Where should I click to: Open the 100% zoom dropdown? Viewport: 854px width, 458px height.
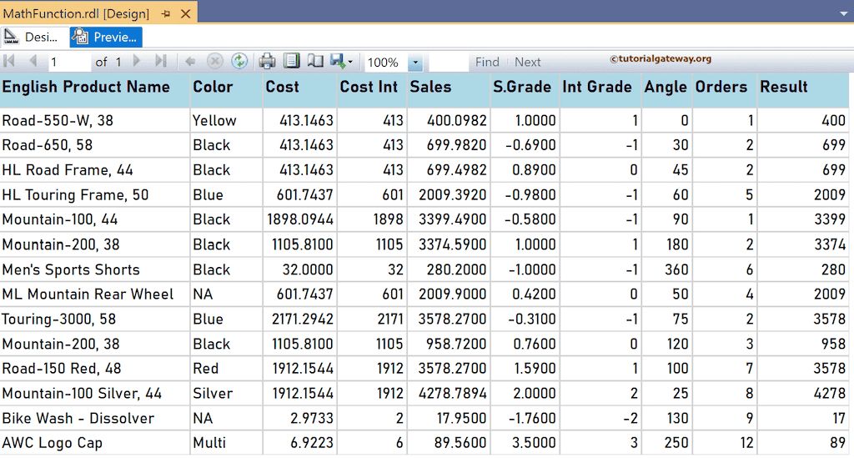click(x=415, y=62)
